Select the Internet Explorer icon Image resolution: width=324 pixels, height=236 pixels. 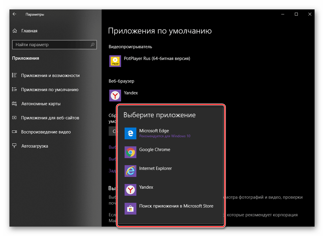tap(130, 171)
